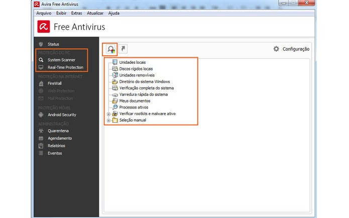The height and width of the screenshot is (218, 349).
Task: Click the Verificação completa do sistema icon
Action: (x=115, y=88)
